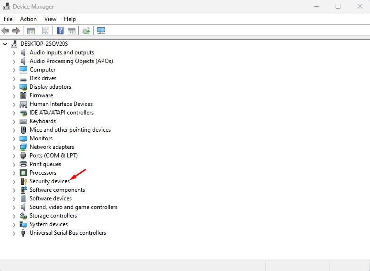
Task: Click the Show/Hide Action Pane icon
Action: point(72,31)
